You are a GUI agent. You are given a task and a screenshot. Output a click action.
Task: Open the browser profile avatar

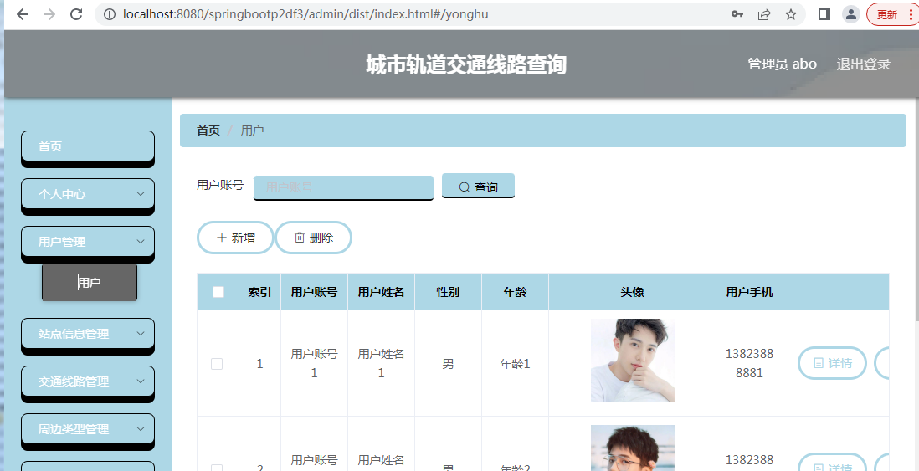pyautogui.click(x=850, y=14)
